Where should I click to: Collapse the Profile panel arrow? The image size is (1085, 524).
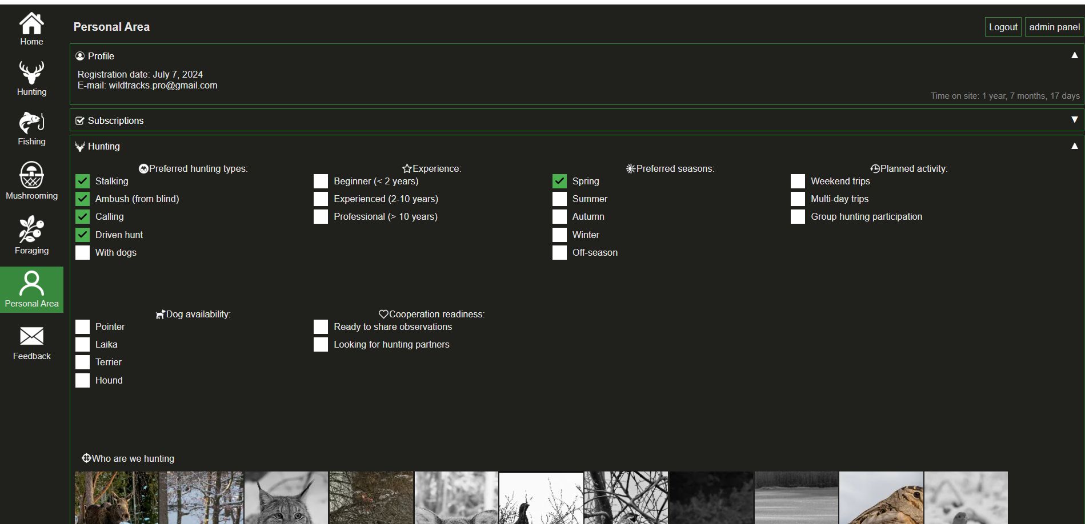[x=1074, y=55]
